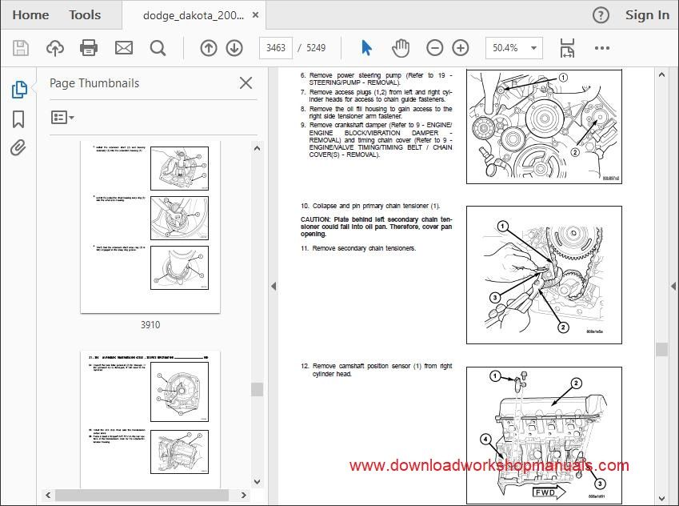Viewport: 679px width, 506px height.
Task: Select the page 3910 thumbnail
Action: [150, 227]
